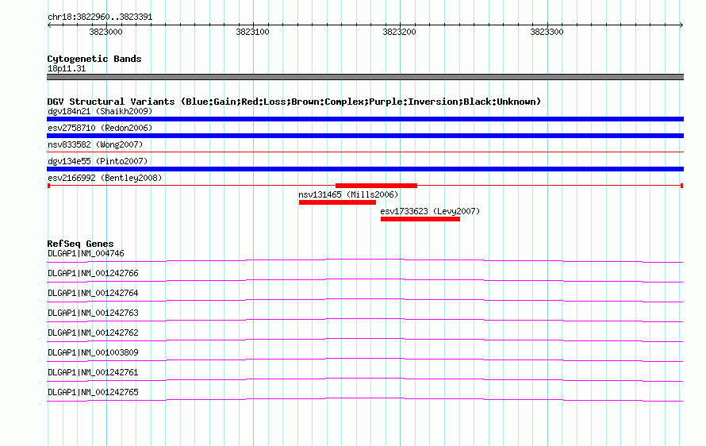Click the thin red line of nsv833582
Image resolution: width=706 pixels, height=446 pixels.
pos(365,152)
